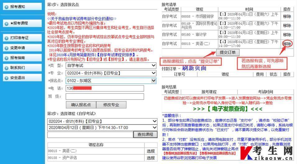The height and width of the screenshot is (164, 297).
Task: Click the 考试时间 header in 报考结果
Action: coord(265,92)
